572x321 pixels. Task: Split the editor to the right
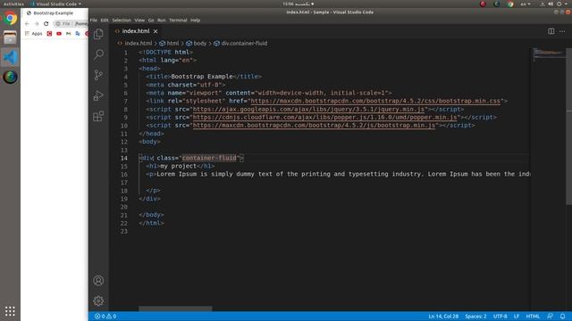(551, 31)
